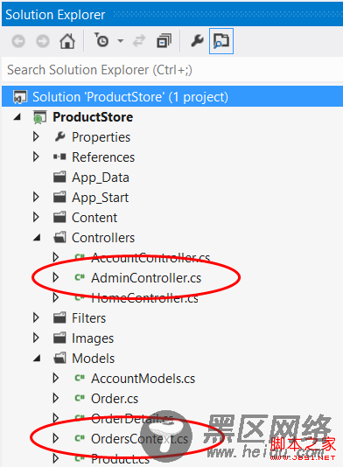343x467 pixels.
Task: Collapse the Controllers folder
Action: tap(37, 237)
